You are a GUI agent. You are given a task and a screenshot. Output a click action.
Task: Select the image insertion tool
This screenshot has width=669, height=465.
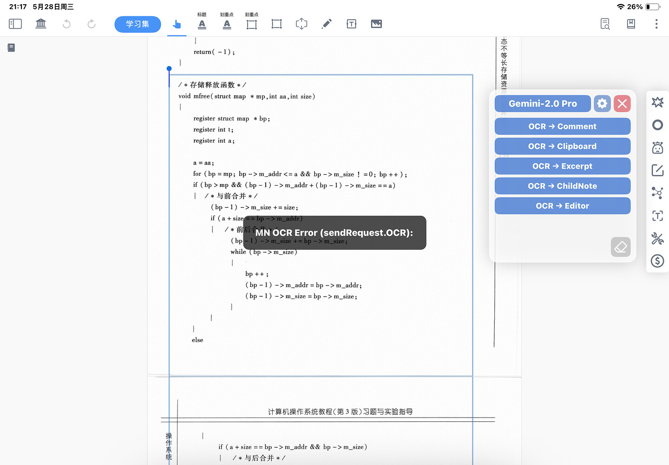click(376, 24)
